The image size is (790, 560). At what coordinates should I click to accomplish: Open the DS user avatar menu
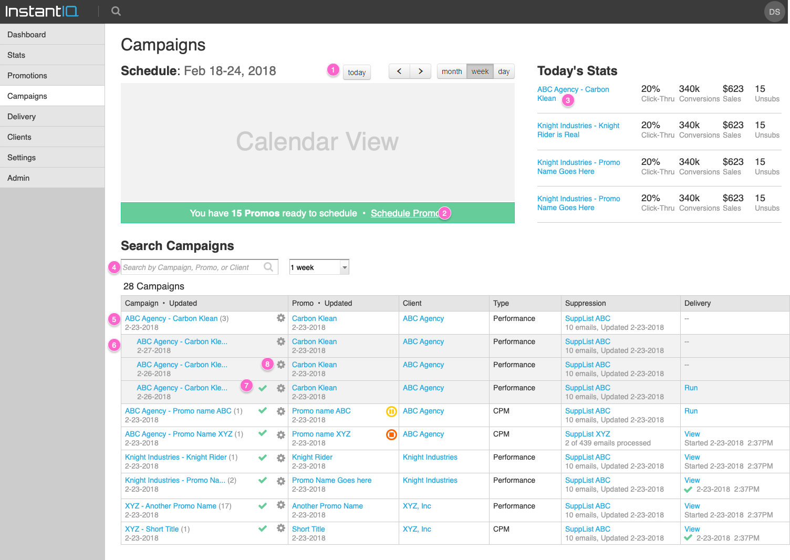coord(774,12)
